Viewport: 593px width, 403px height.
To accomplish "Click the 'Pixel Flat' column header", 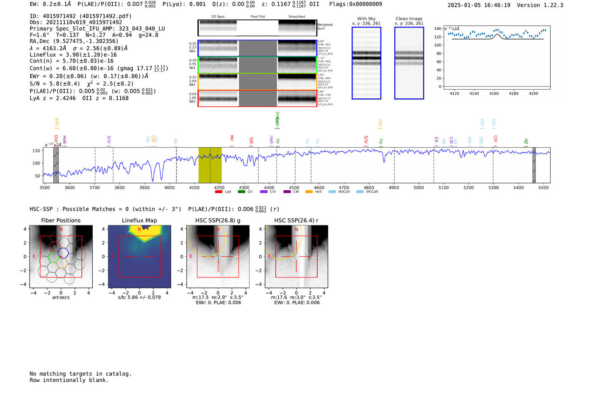I will point(258,16).
